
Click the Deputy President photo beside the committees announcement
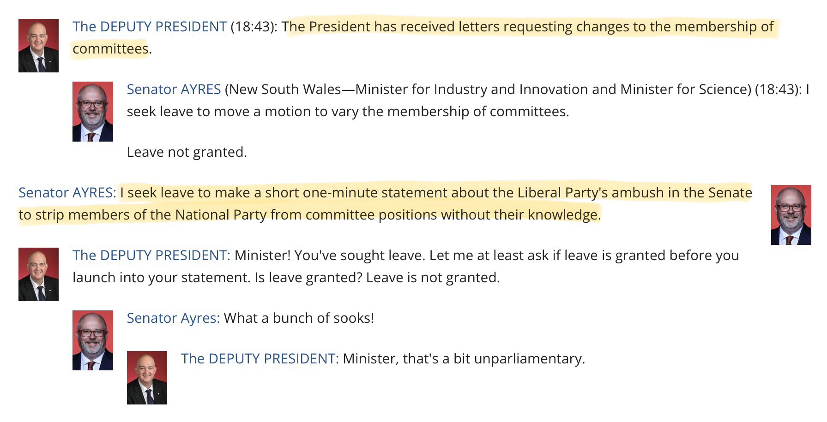pyautogui.click(x=38, y=46)
